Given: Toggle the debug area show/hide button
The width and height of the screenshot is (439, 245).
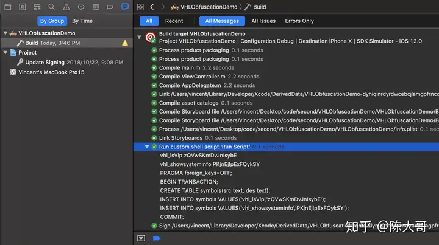Looking at the screenshot, I should click(141, 238).
